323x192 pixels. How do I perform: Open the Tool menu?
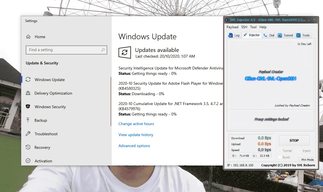point(253,27)
